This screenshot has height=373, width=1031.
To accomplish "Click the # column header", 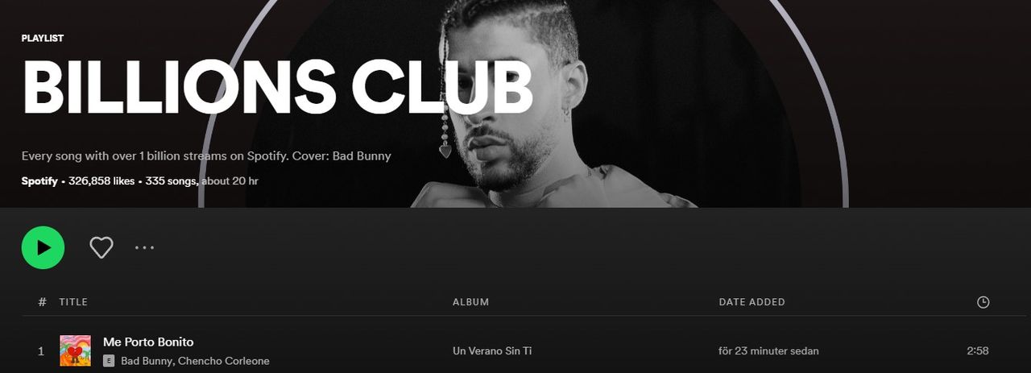I will click(x=42, y=302).
